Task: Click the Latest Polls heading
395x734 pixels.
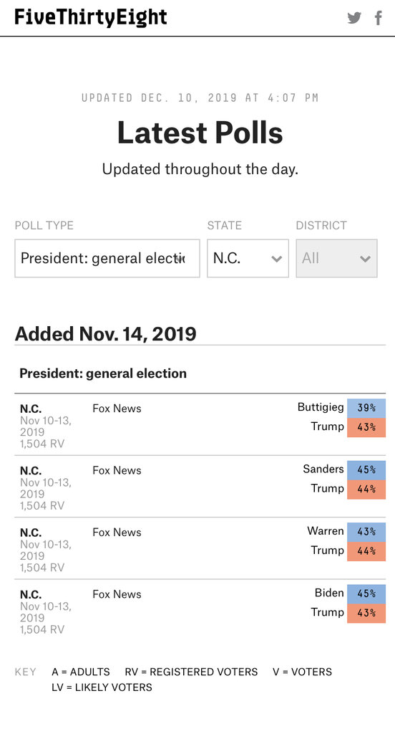Action: tap(200, 133)
